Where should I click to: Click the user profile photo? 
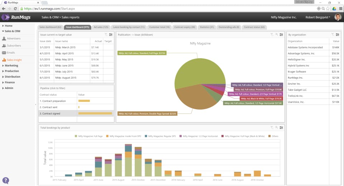pos(338,17)
